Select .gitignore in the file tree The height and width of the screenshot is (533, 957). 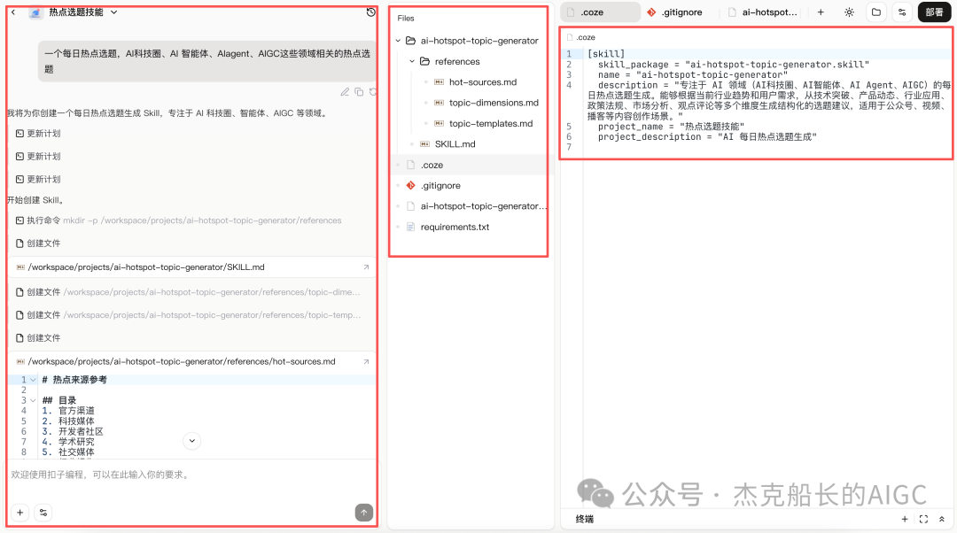coord(440,186)
